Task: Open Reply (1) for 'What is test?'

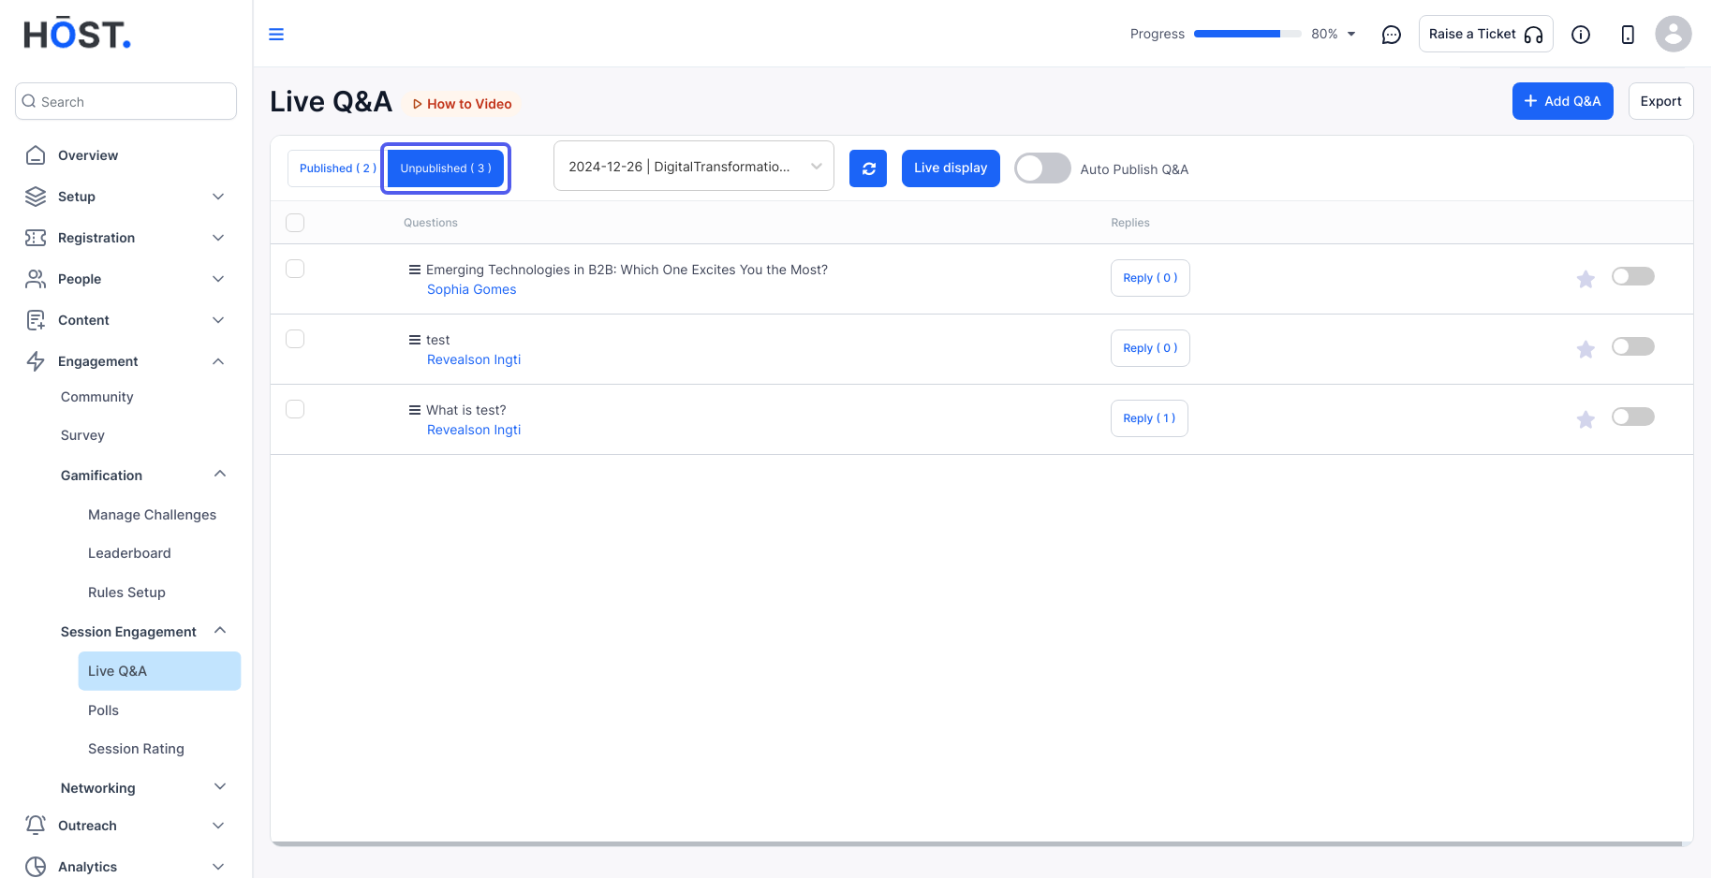Action: pos(1149,418)
